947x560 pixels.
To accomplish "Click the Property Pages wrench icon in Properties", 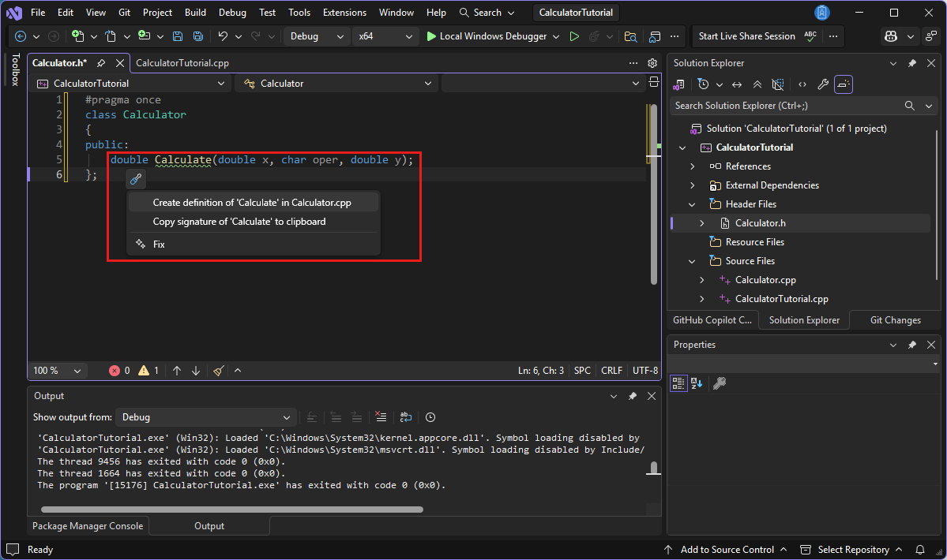I will coord(720,383).
